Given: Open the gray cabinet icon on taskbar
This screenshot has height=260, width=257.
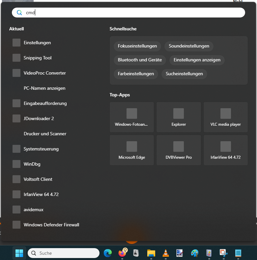Looking at the screenshot, I should (x=209, y=253).
